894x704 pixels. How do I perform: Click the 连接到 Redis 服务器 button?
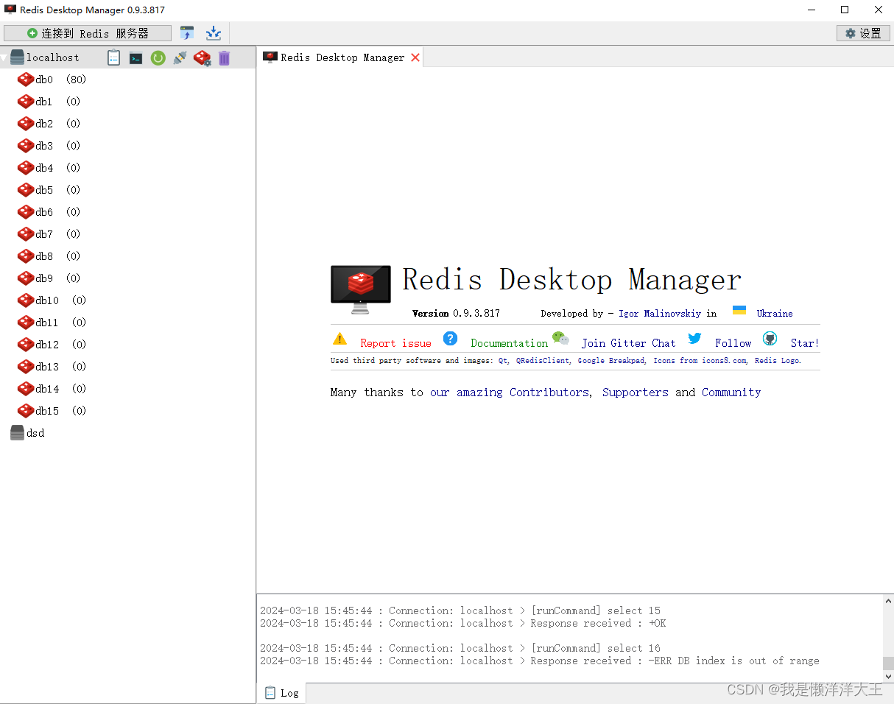tap(87, 33)
